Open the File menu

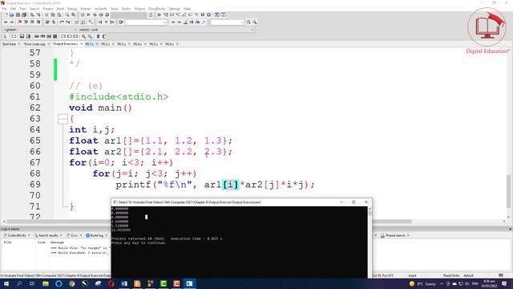tap(4, 9)
